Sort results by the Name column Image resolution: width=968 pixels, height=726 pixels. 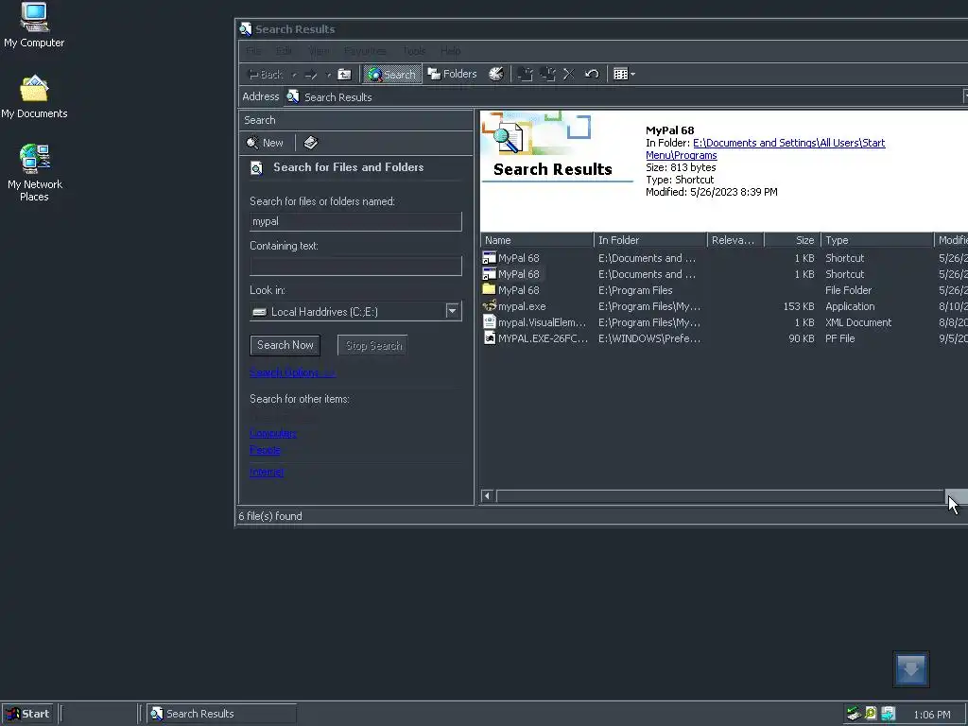[537, 240]
